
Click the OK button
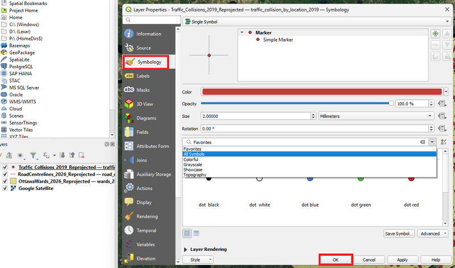[x=336, y=260]
